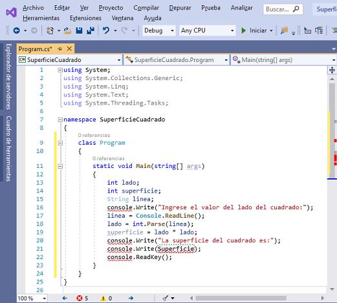Split the editor window with splitter icon
The width and height of the screenshot is (337, 303).
(x=332, y=70)
